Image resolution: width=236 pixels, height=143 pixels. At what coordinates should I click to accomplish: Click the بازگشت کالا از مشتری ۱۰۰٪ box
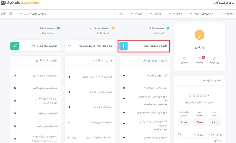[x=184, y=122]
